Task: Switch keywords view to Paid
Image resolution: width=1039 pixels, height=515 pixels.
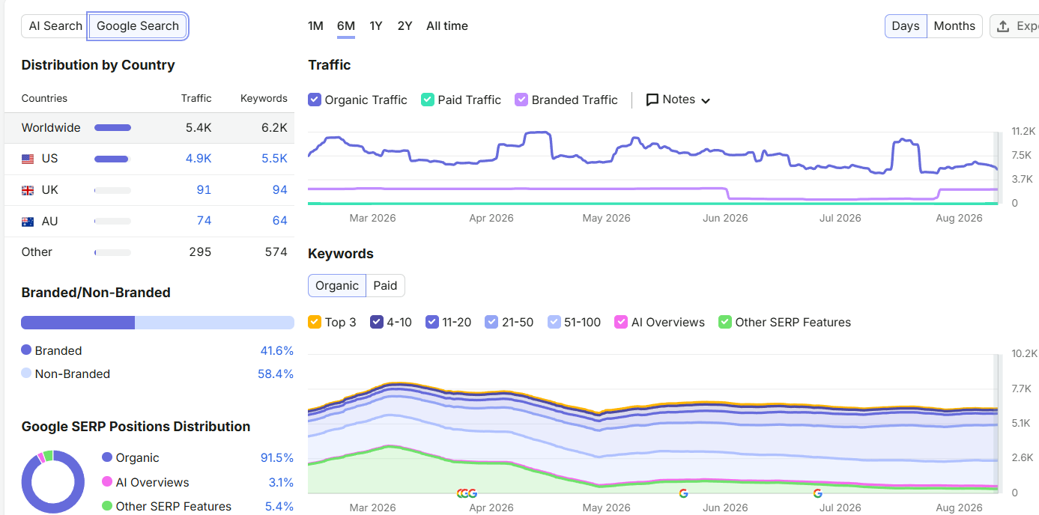Action: (x=385, y=285)
